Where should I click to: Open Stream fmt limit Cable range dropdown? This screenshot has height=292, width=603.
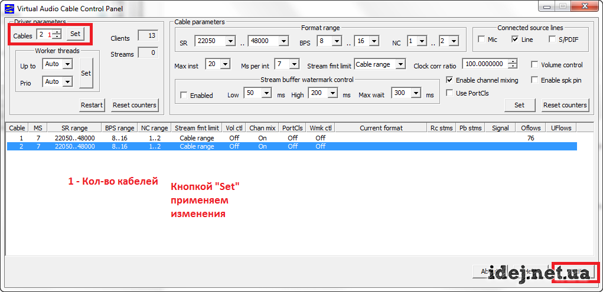click(400, 64)
